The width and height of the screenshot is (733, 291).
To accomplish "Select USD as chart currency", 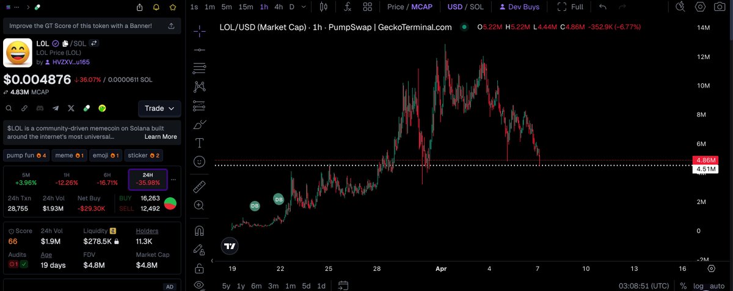I will click(454, 7).
